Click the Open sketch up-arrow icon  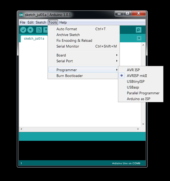pos(46,30)
